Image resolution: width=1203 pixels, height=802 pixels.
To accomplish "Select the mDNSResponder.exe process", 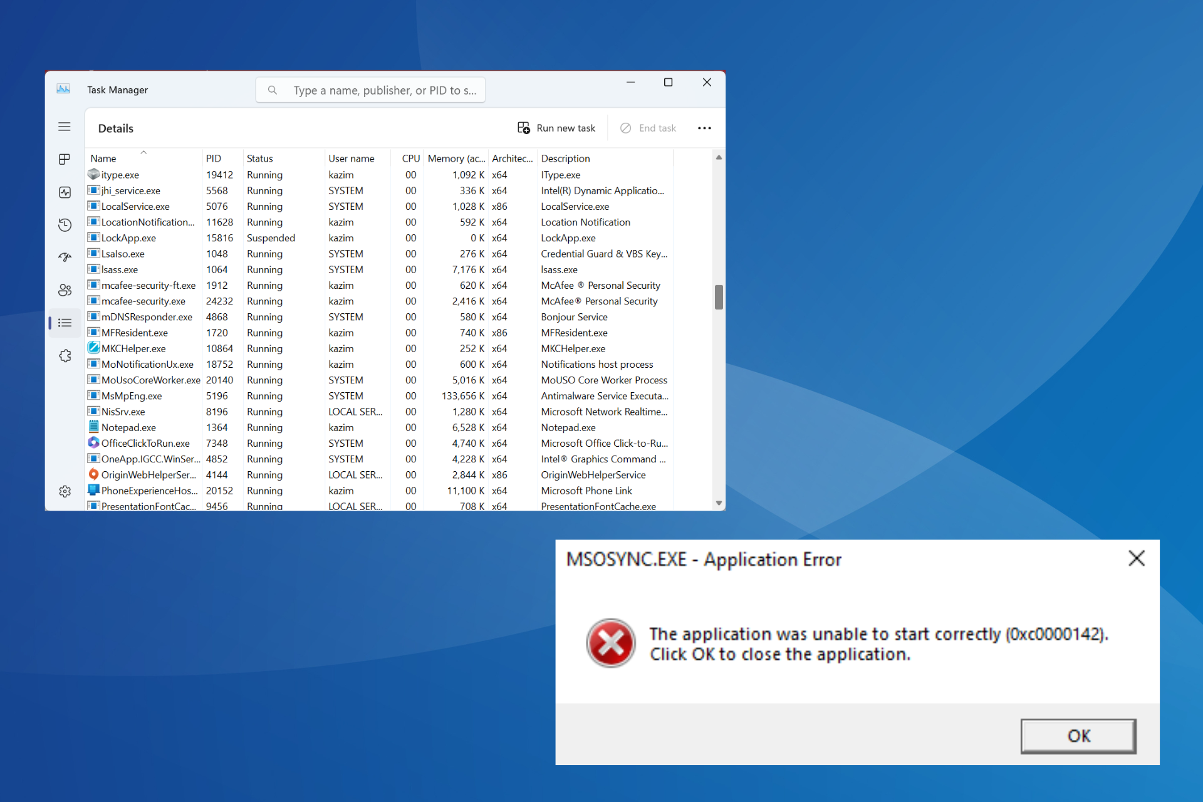I will click(x=380, y=317).
